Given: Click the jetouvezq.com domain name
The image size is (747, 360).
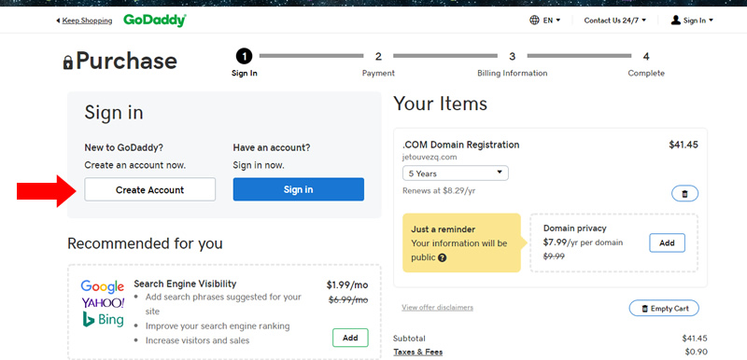Looking at the screenshot, I should pos(430,157).
